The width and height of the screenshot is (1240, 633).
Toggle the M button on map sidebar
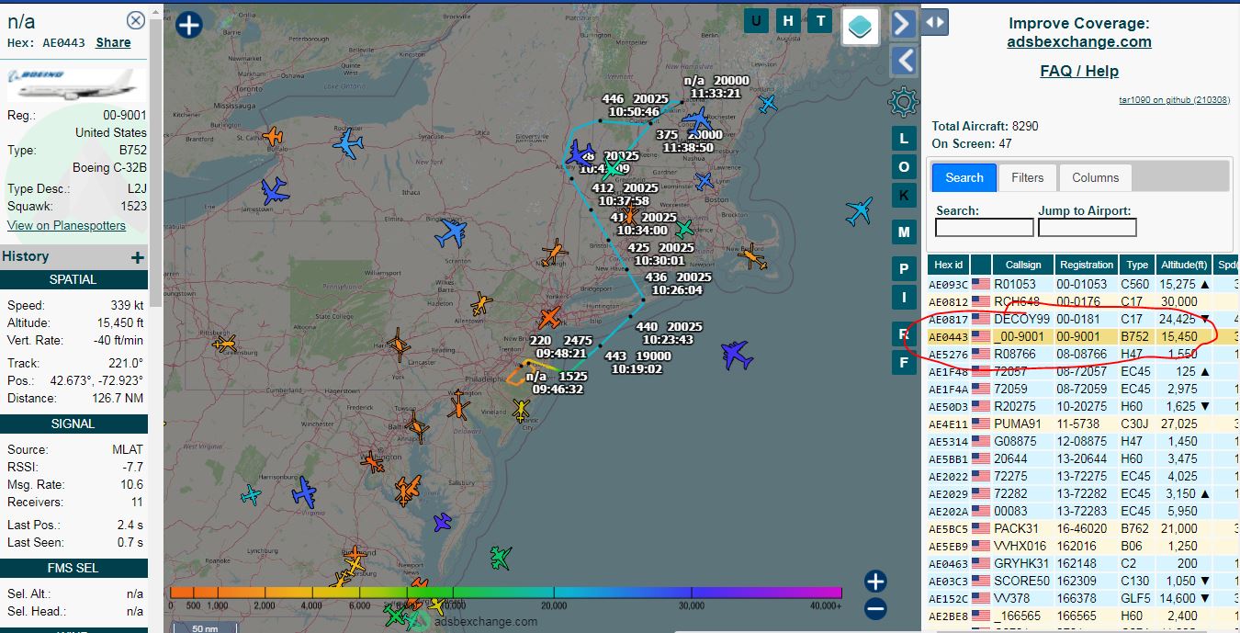[904, 232]
